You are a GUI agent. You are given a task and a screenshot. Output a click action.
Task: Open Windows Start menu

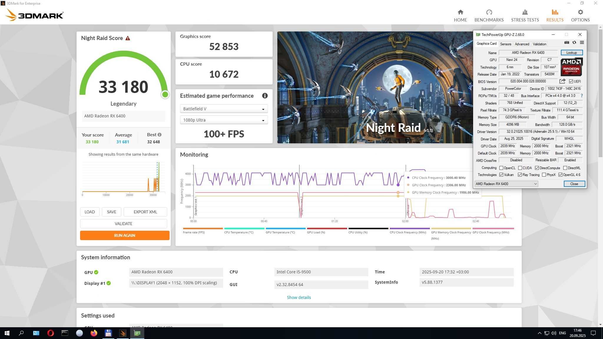click(x=7, y=333)
